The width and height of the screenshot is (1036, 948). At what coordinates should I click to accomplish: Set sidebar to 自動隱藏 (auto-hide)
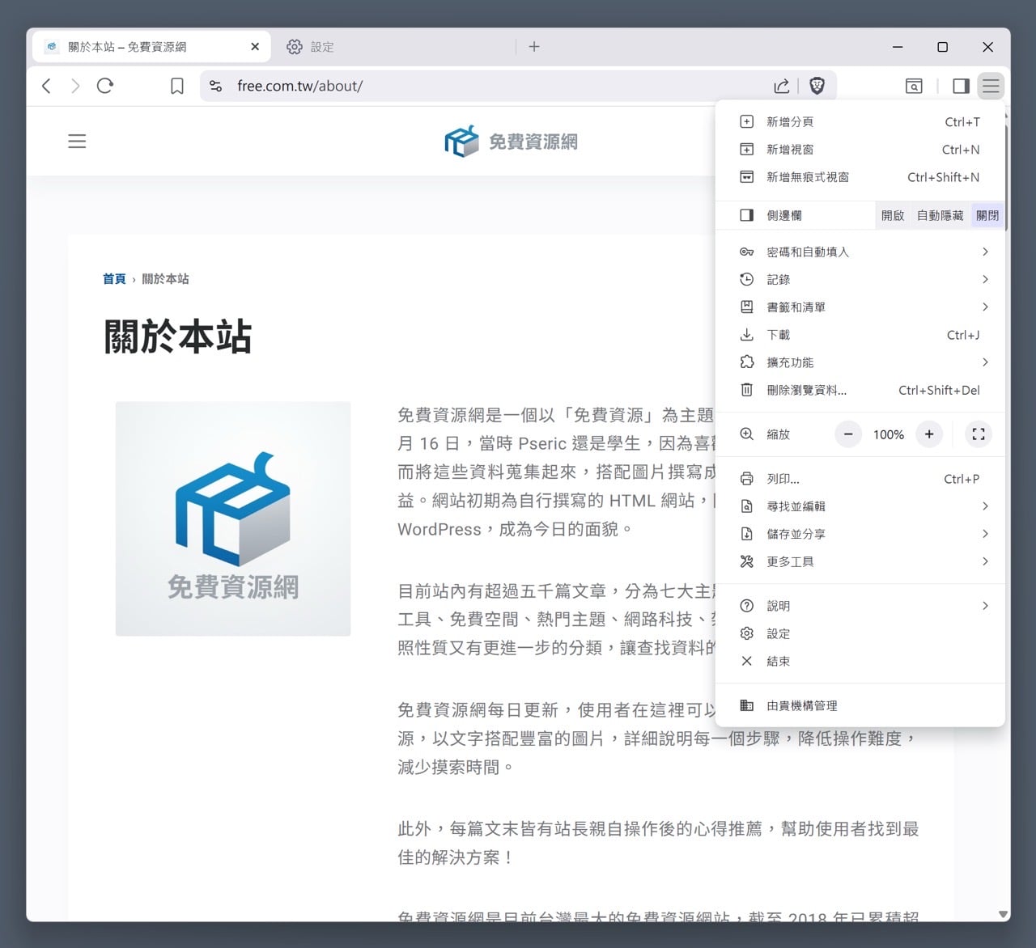[940, 215]
